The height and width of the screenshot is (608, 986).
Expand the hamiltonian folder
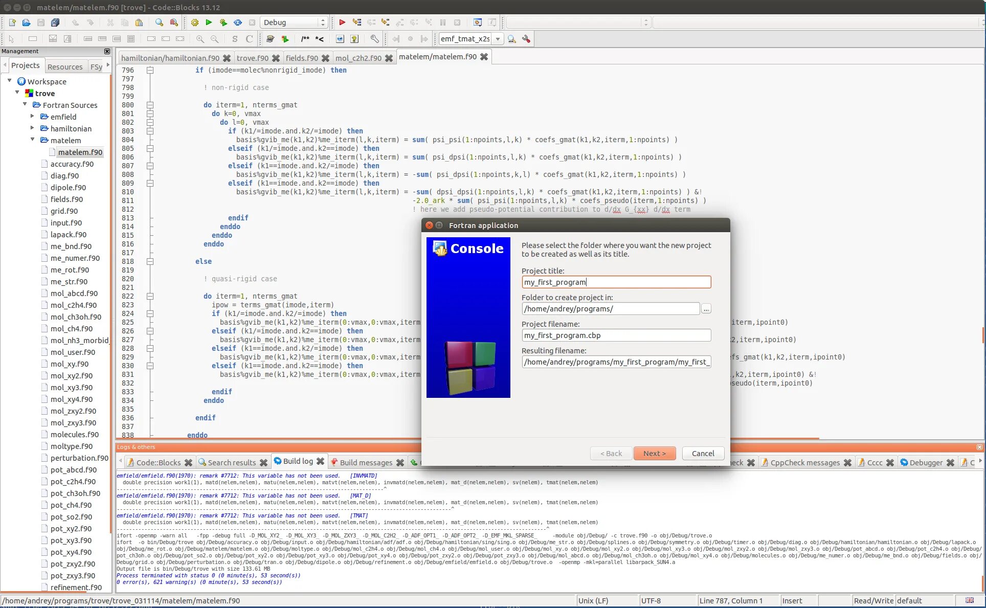(x=33, y=128)
